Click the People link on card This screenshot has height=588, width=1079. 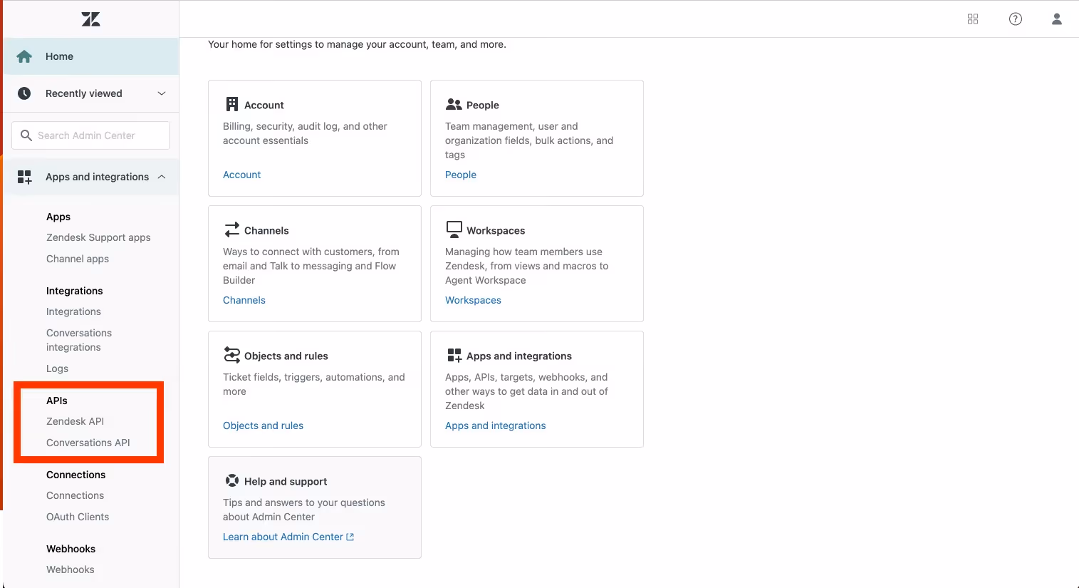coord(461,175)
